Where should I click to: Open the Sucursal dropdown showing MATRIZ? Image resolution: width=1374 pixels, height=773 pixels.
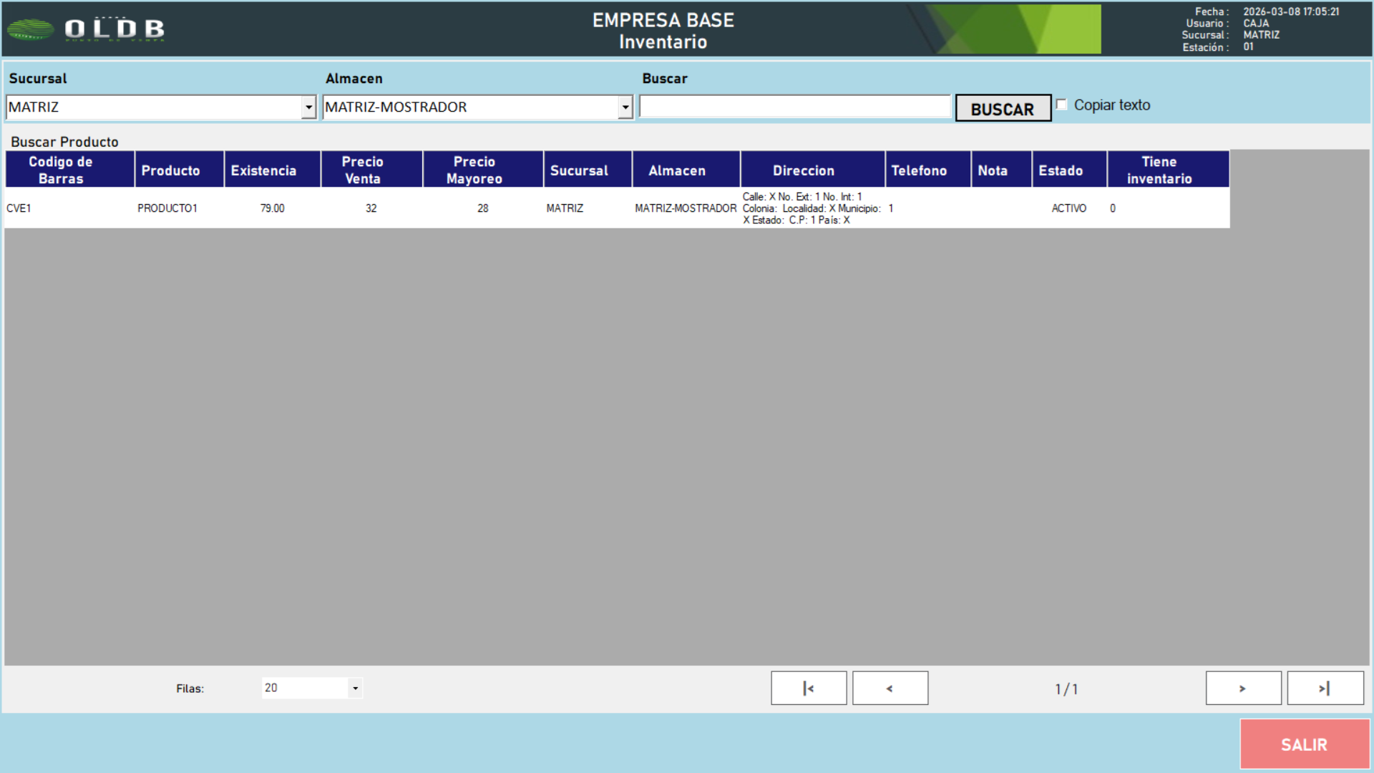point(308,107)
